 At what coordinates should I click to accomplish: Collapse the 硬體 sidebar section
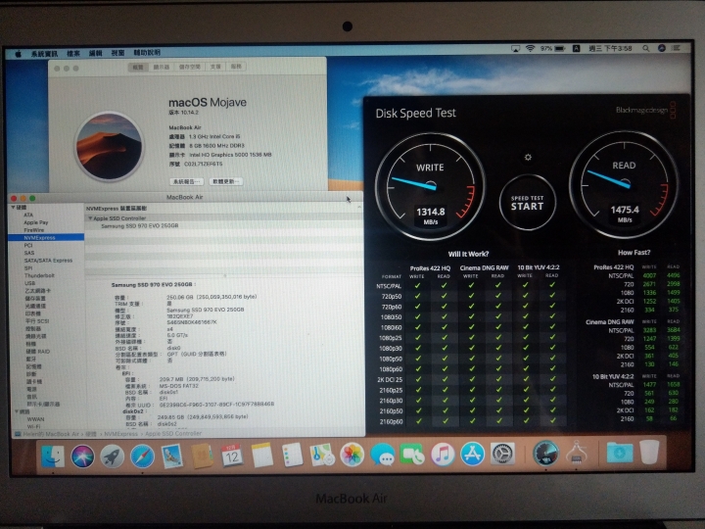[13, 208]
